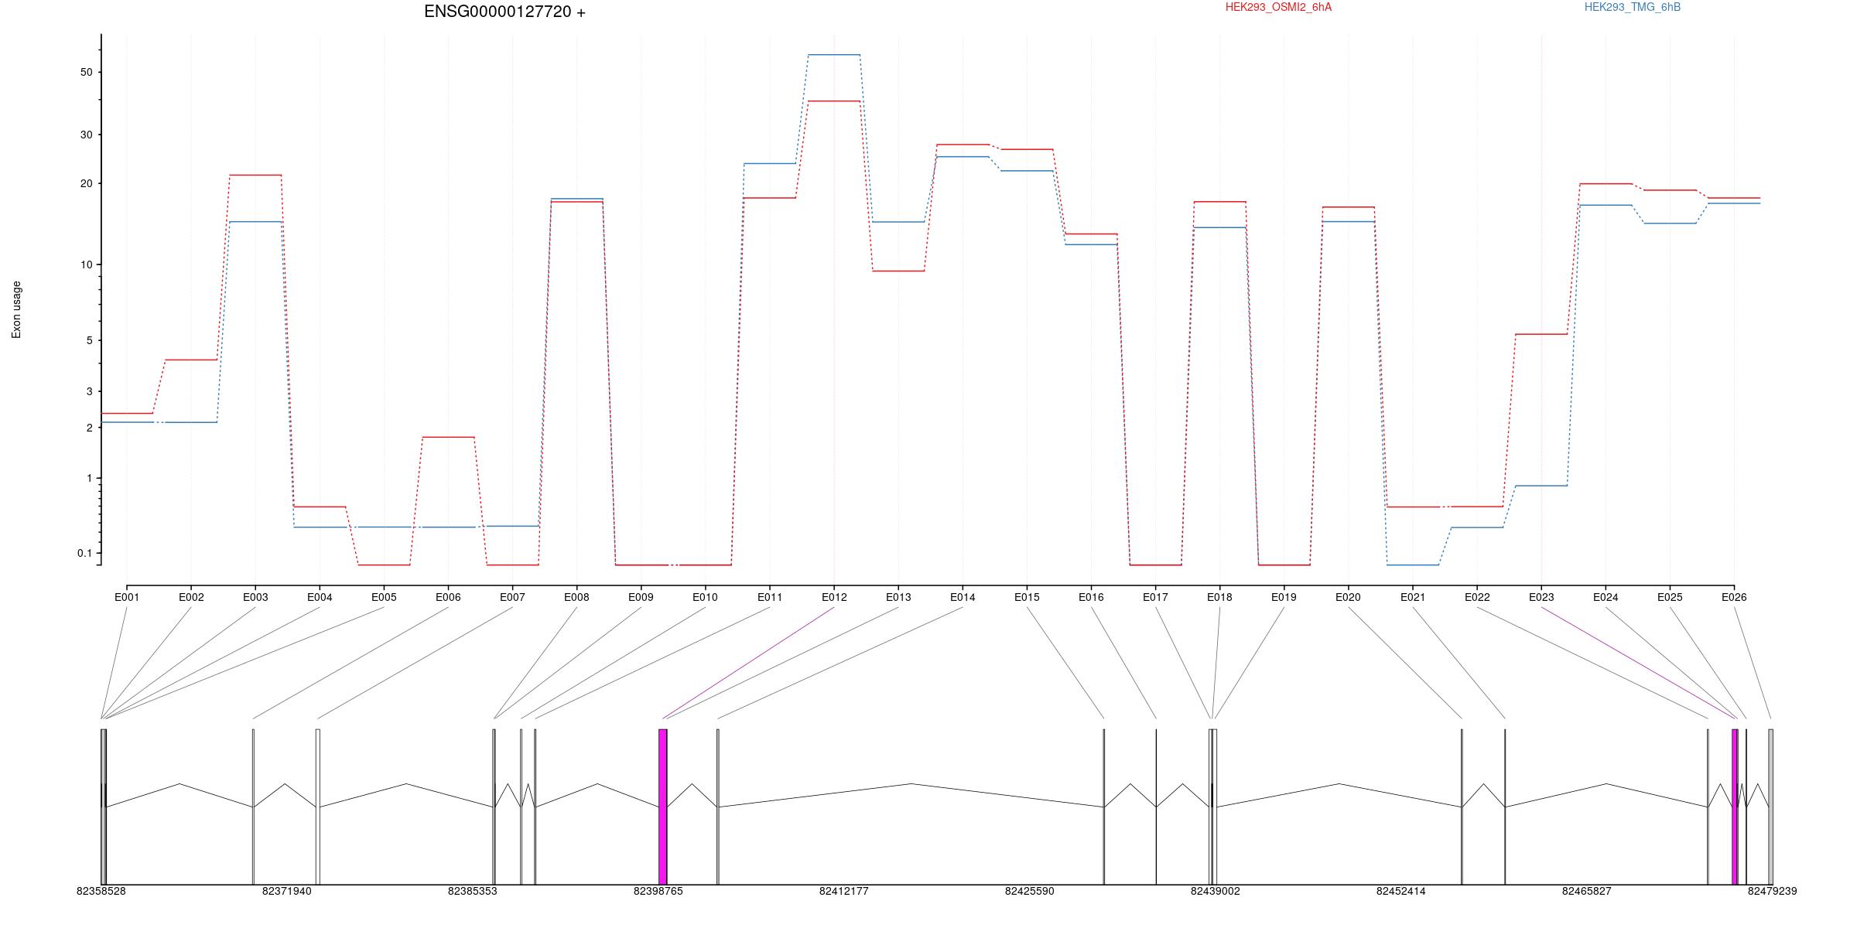This screenshot has height=928, width=1857.
Task: Click y-axis tick value 0.1
Action: [x=84, y=553]
